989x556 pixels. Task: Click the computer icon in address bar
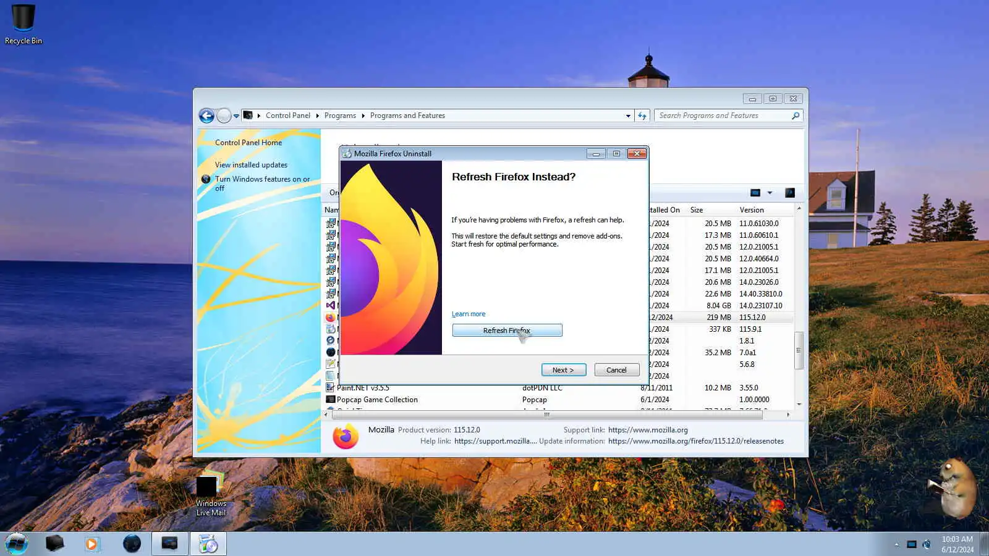click(248, 116)
